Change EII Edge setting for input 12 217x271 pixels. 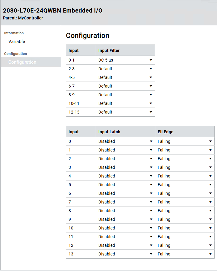point(185,245)
